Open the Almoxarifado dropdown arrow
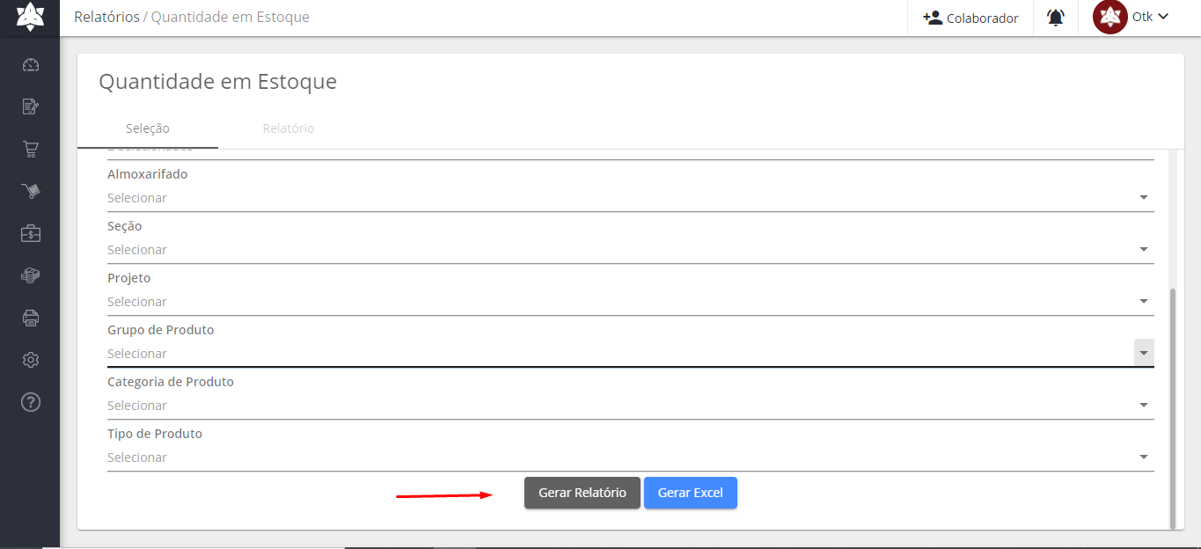1201x549 pixels. click(1144, 198)
